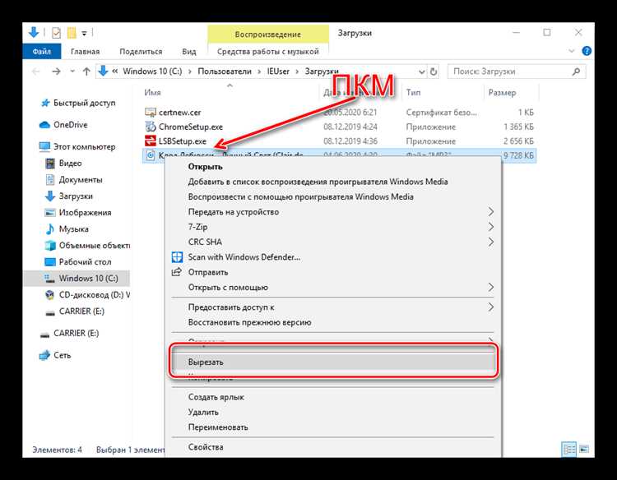
Task: Open Загрузки in the navigation sidebar
Action: (x=69, y=196)
